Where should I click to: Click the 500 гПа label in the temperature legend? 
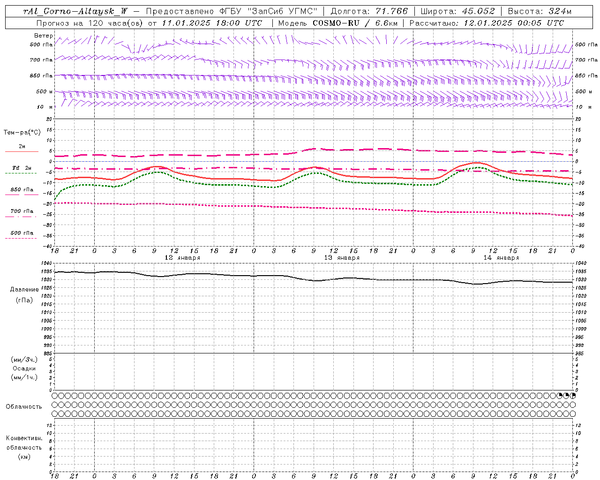tap(22, 233)
